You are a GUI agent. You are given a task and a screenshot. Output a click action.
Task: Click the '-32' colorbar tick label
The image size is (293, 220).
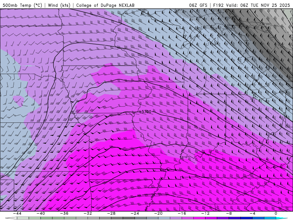(88, 213)
